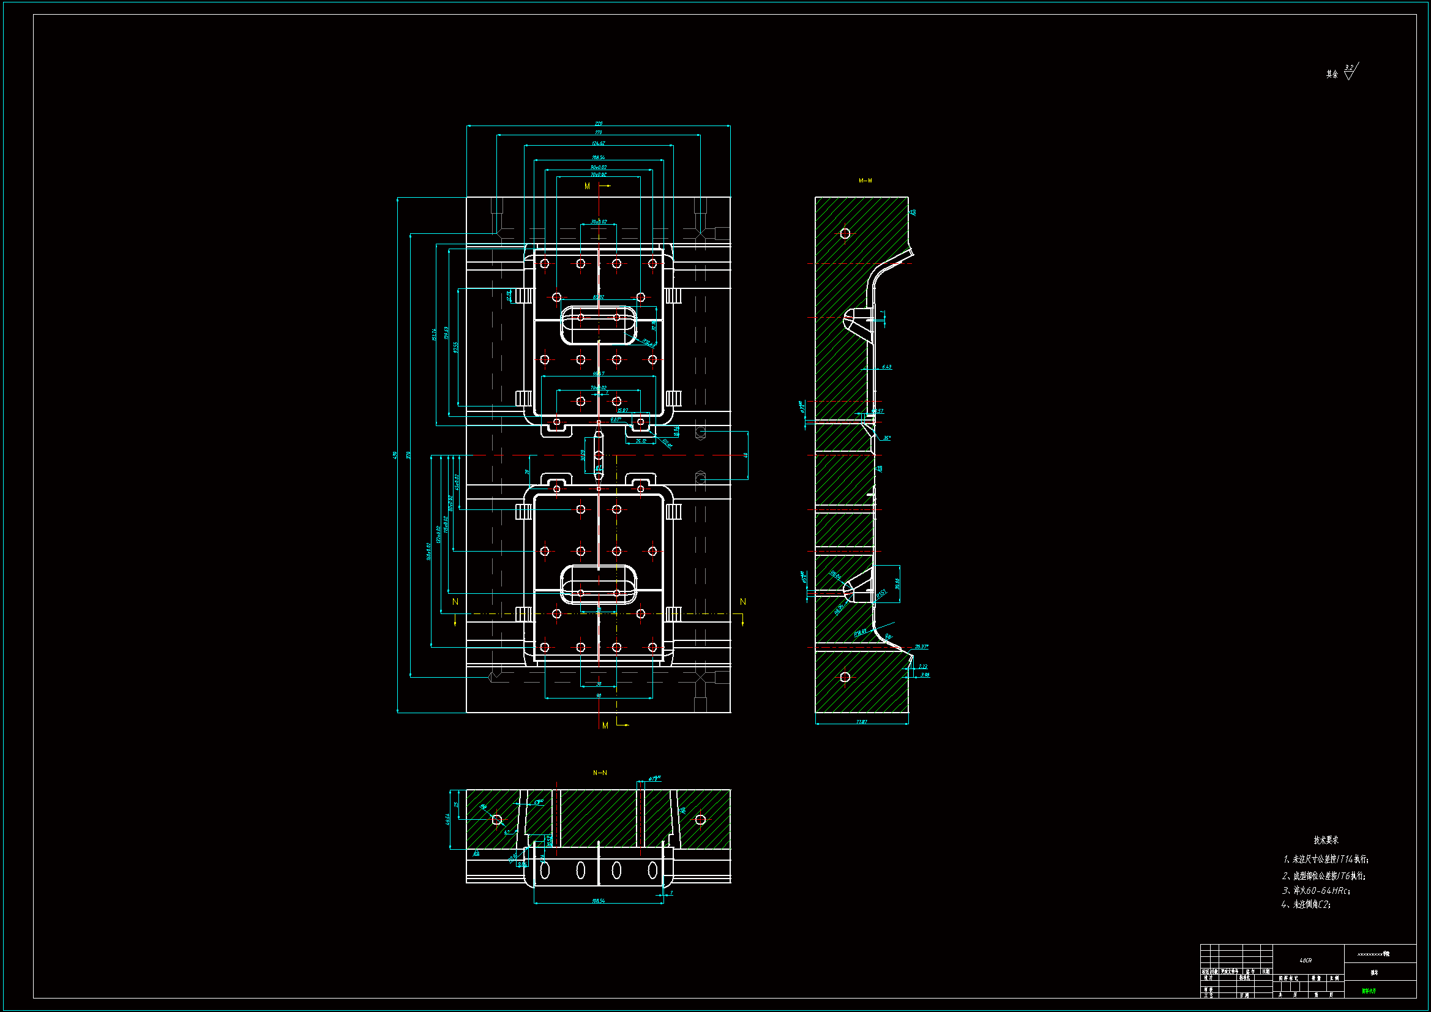The image size is (1431, 1012).
Task: Click the 30±0.02 dimension near top center
Action: tap(599, 222)
